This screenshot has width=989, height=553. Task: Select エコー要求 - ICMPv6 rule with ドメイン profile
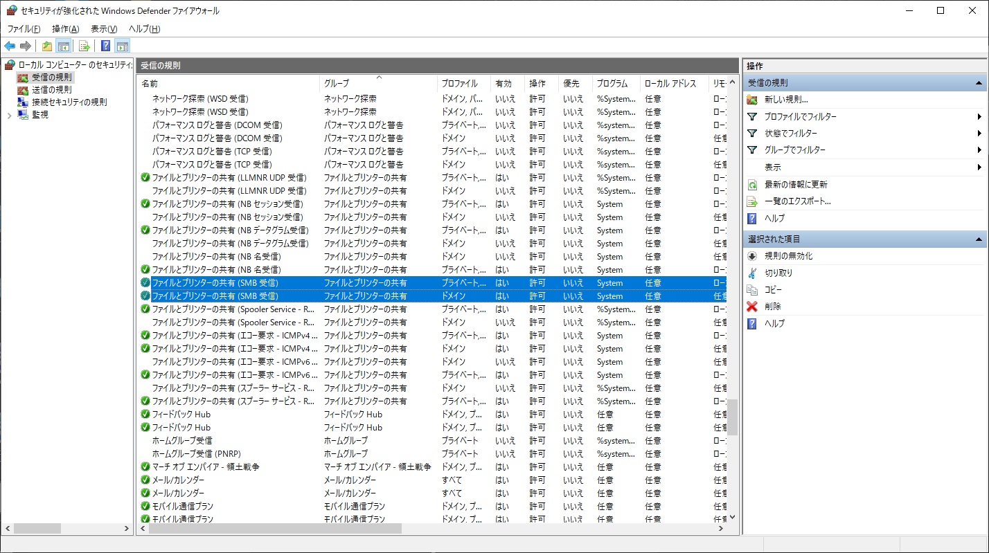click(433, 361)
